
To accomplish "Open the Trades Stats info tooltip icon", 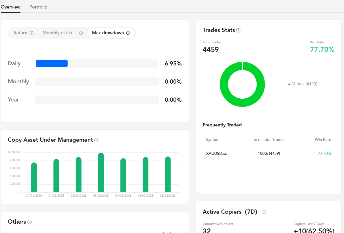I will point(238,30).
